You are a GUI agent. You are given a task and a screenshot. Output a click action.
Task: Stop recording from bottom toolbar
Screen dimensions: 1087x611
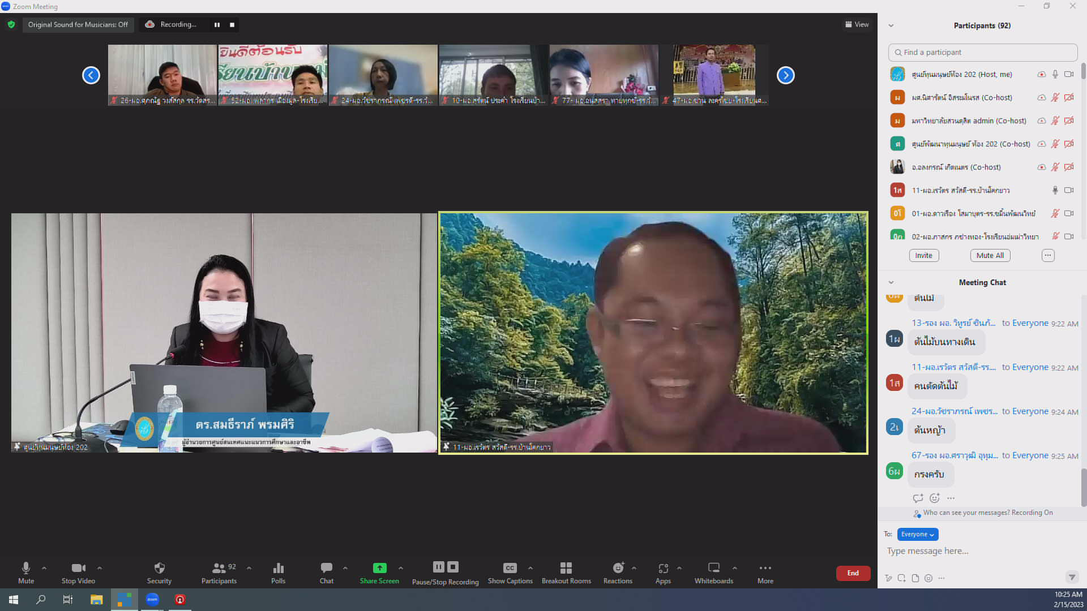point(453,566)
